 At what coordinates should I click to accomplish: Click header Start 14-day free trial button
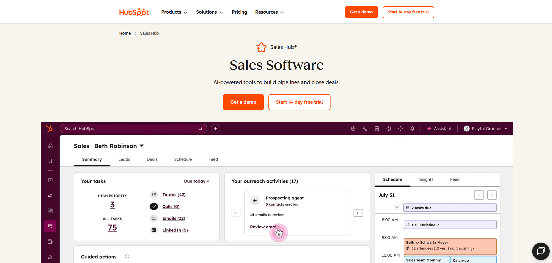tap(408, 12)
